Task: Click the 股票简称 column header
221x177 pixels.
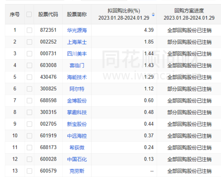Action: [77, 15]
